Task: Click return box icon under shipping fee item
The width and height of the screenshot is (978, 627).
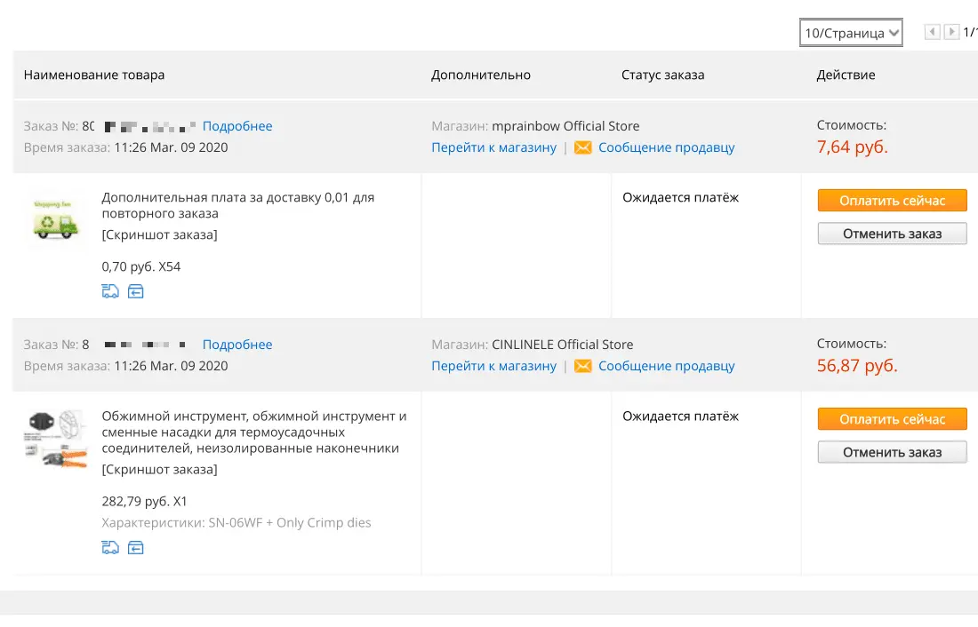Action: 135,291
